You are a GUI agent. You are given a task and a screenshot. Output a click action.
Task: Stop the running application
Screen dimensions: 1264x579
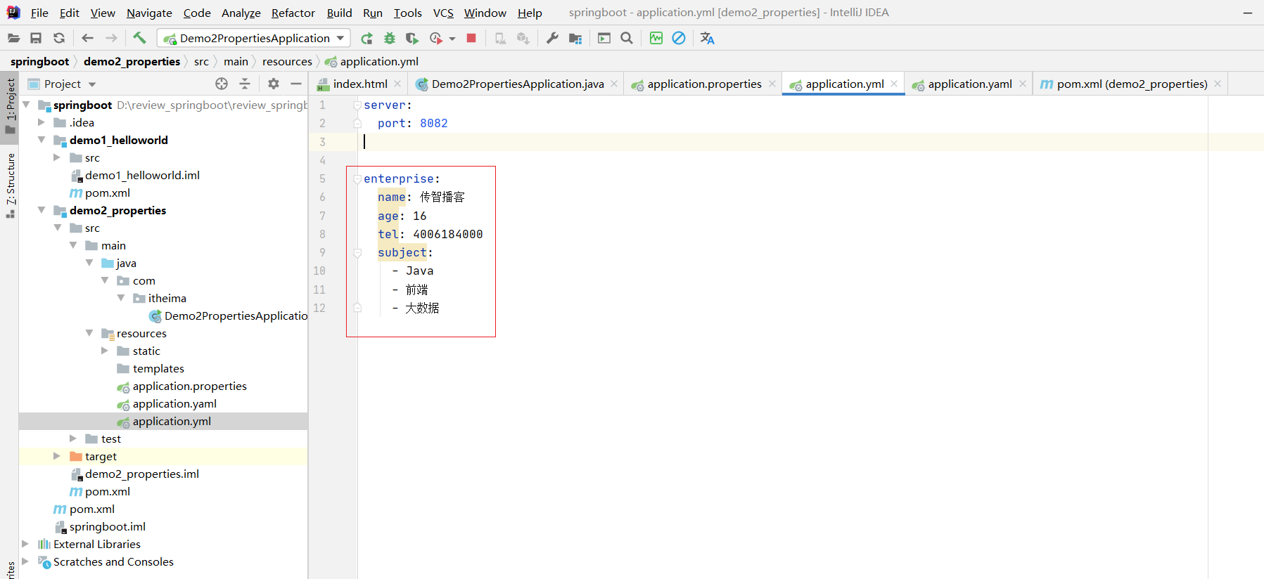click(x=471, y=38)
